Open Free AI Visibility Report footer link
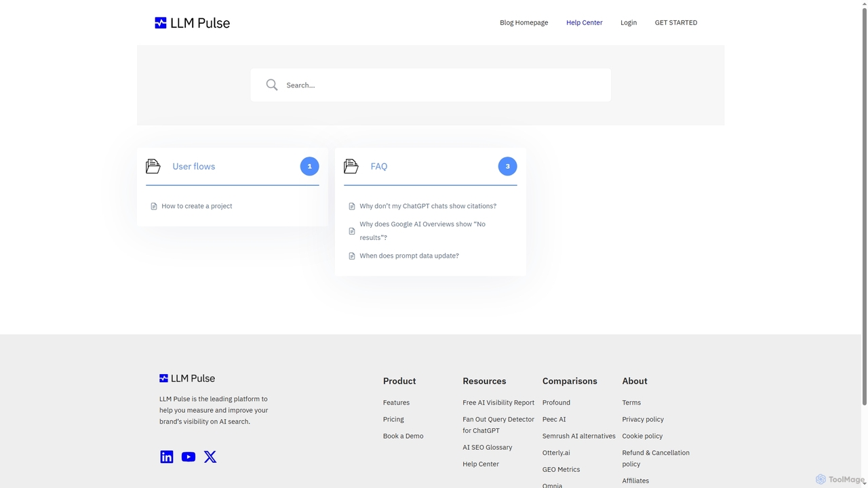 point(498,403)
